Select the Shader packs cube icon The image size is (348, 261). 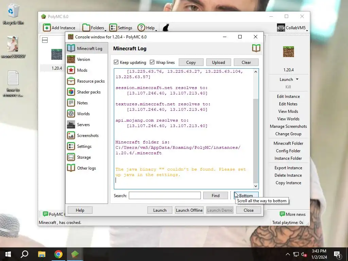coord(71,92)
